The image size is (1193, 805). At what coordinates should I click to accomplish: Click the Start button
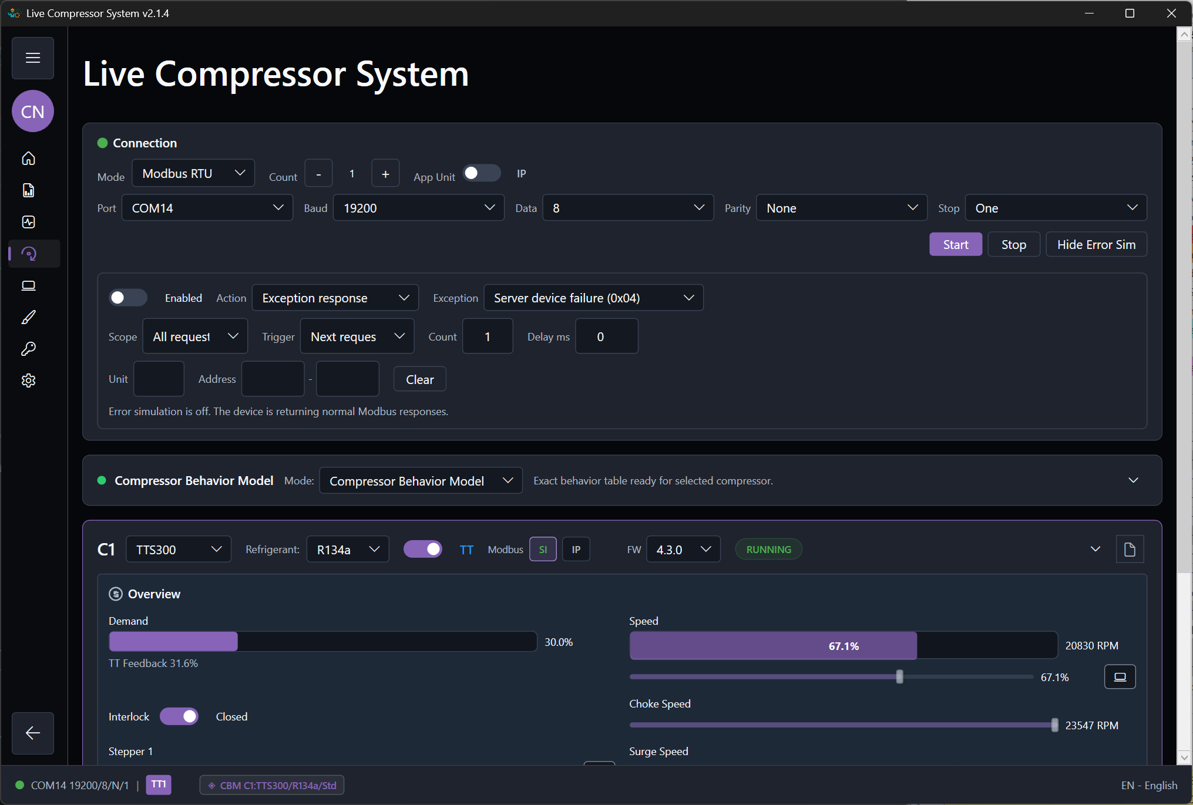pos(956,244)
